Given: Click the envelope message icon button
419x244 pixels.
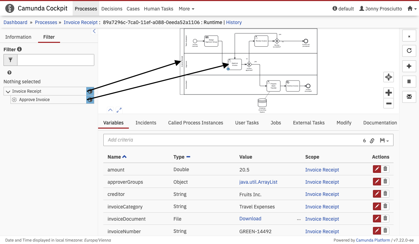Looking at the screenshot, I should coord(409,97).
